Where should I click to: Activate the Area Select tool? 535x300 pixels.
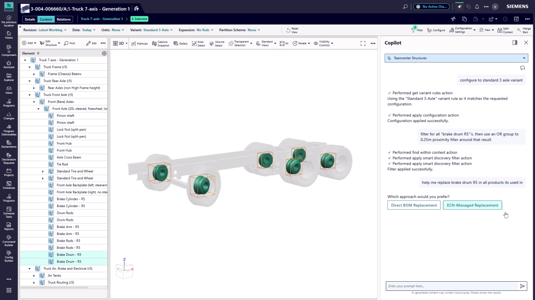pyautogui.click(x=199, y=43)
